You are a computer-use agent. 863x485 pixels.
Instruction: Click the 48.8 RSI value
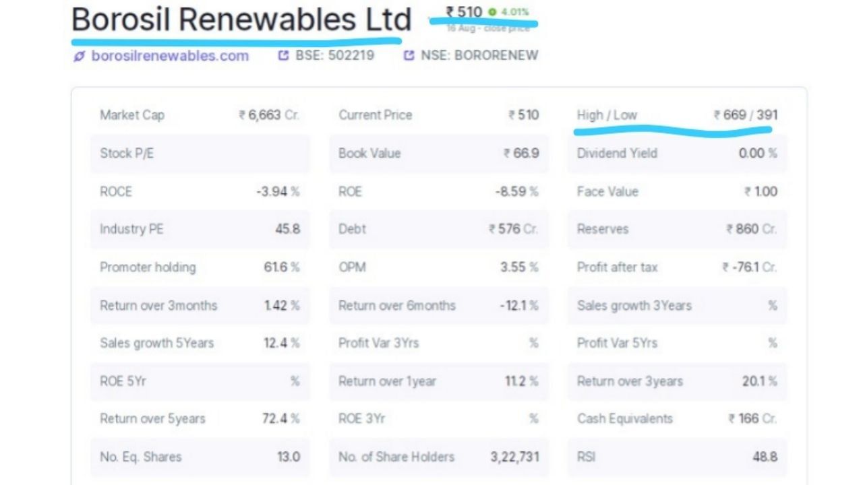pos(765,457)
